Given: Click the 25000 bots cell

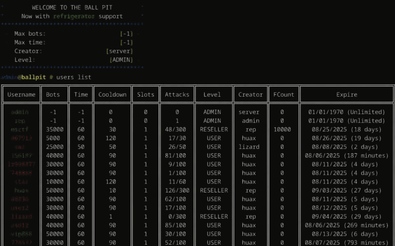Looking at the screenshot, I should click(x=54, y=147).
